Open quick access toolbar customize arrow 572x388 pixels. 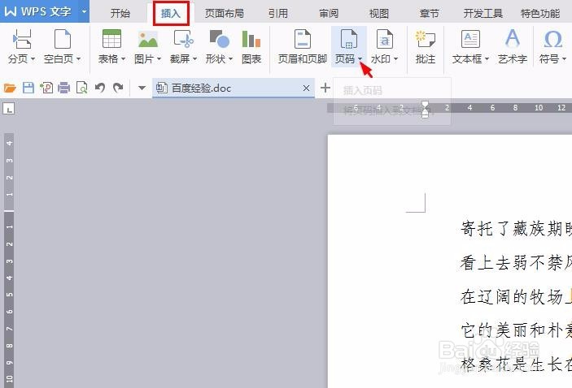(x=142, y=88)
